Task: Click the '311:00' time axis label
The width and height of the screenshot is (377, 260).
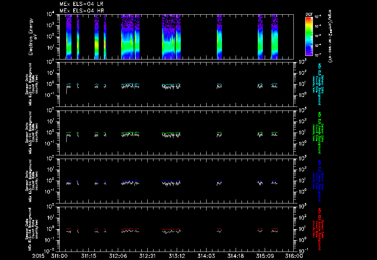Action: click(x=59, y=256)
